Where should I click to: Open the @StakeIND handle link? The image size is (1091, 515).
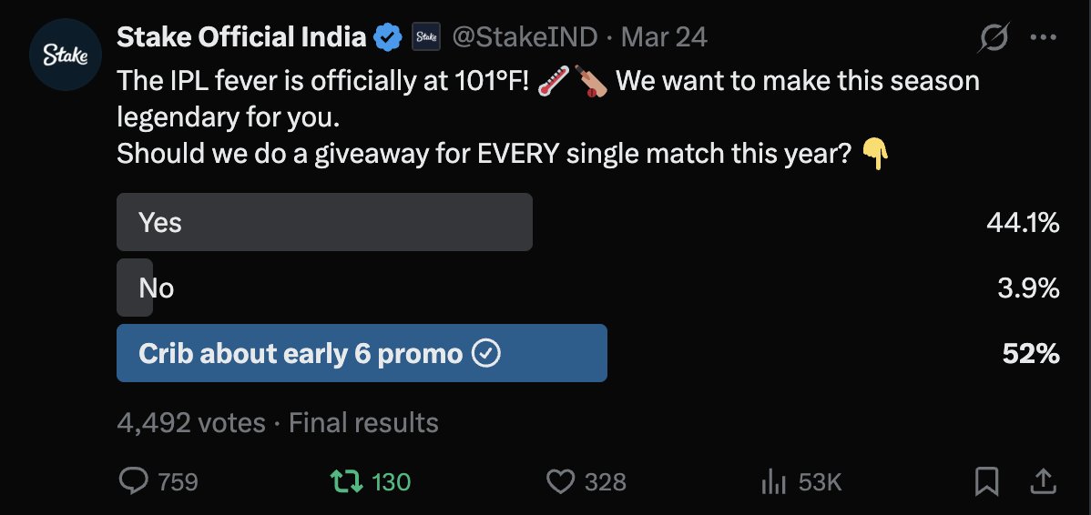click(x=525, y=36)
